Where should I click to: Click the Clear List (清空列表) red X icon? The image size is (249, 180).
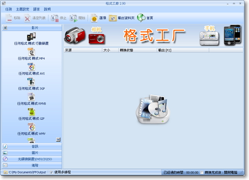point(27,18)
